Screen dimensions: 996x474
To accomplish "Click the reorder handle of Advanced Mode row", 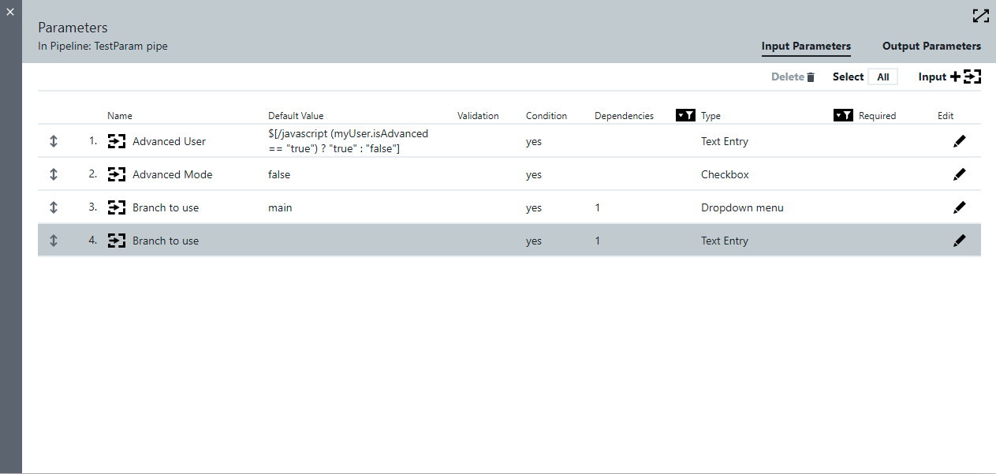I will pyautogui.click(x=54, y=174).
